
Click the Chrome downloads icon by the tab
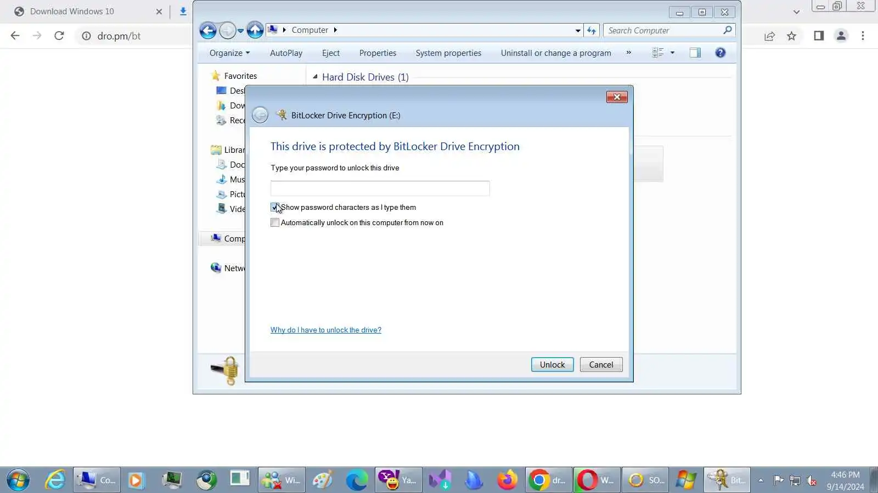[x=183, y=12]
